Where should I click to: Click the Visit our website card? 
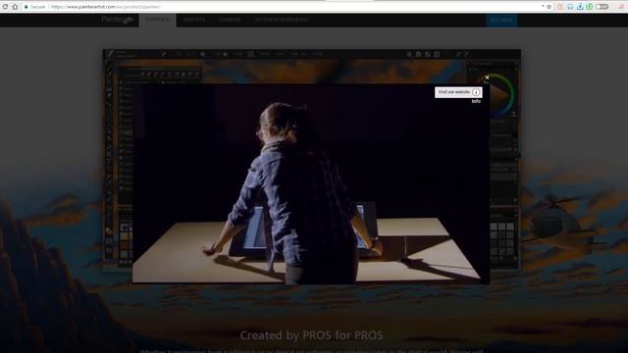coord(458,92)
